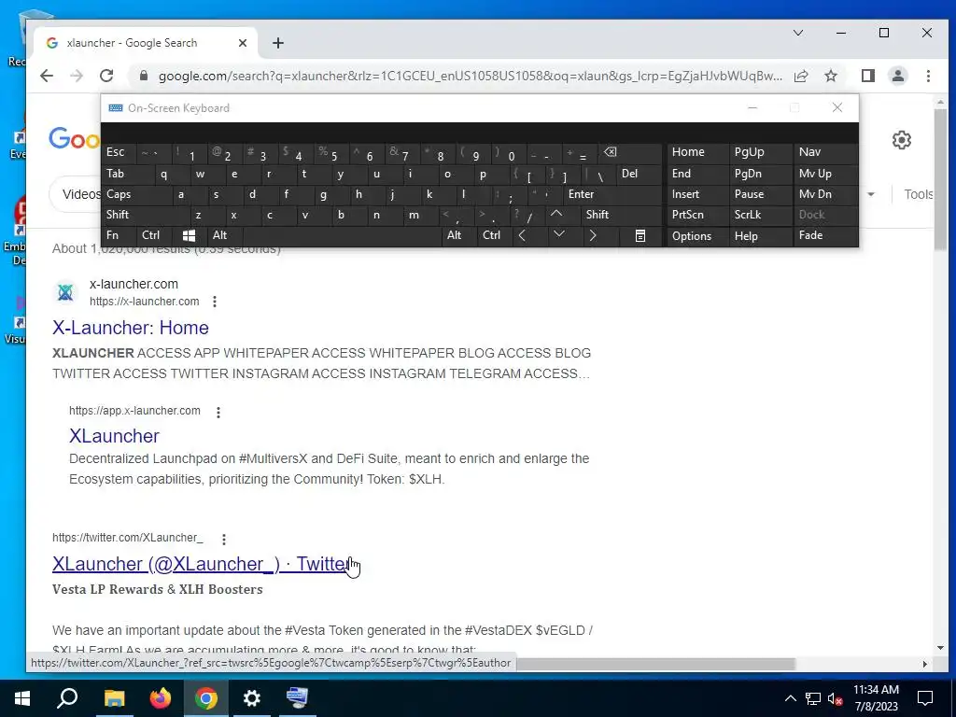Expand the dropdown arrow beside Tools
This screenshot has width=956, height=717.
click(x=871, y=194)
